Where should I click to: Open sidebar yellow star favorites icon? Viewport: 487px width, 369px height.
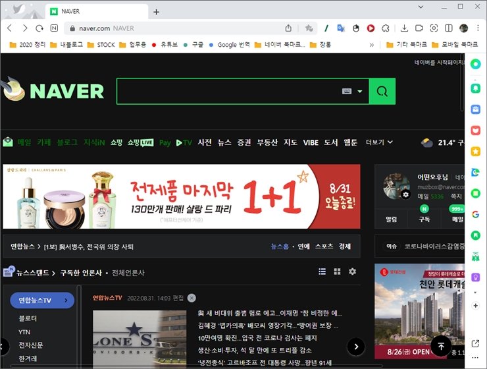pyautogui.click(x=476, y=152)
